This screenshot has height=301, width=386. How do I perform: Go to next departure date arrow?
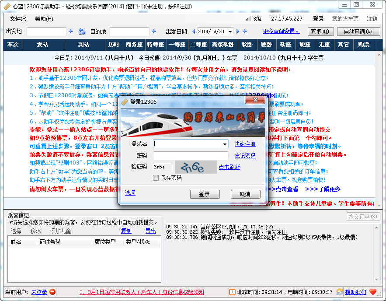pyautogui.click(x=238, y=31)
